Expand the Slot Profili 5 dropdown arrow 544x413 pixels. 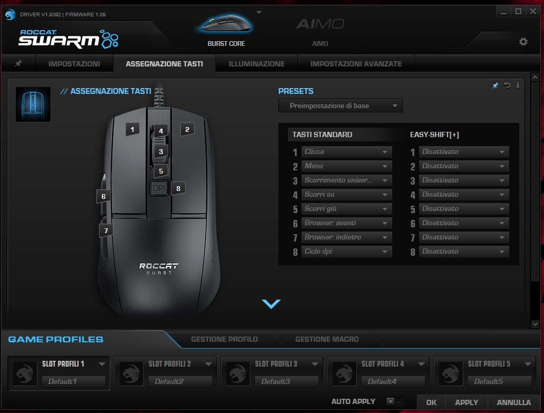528,364
